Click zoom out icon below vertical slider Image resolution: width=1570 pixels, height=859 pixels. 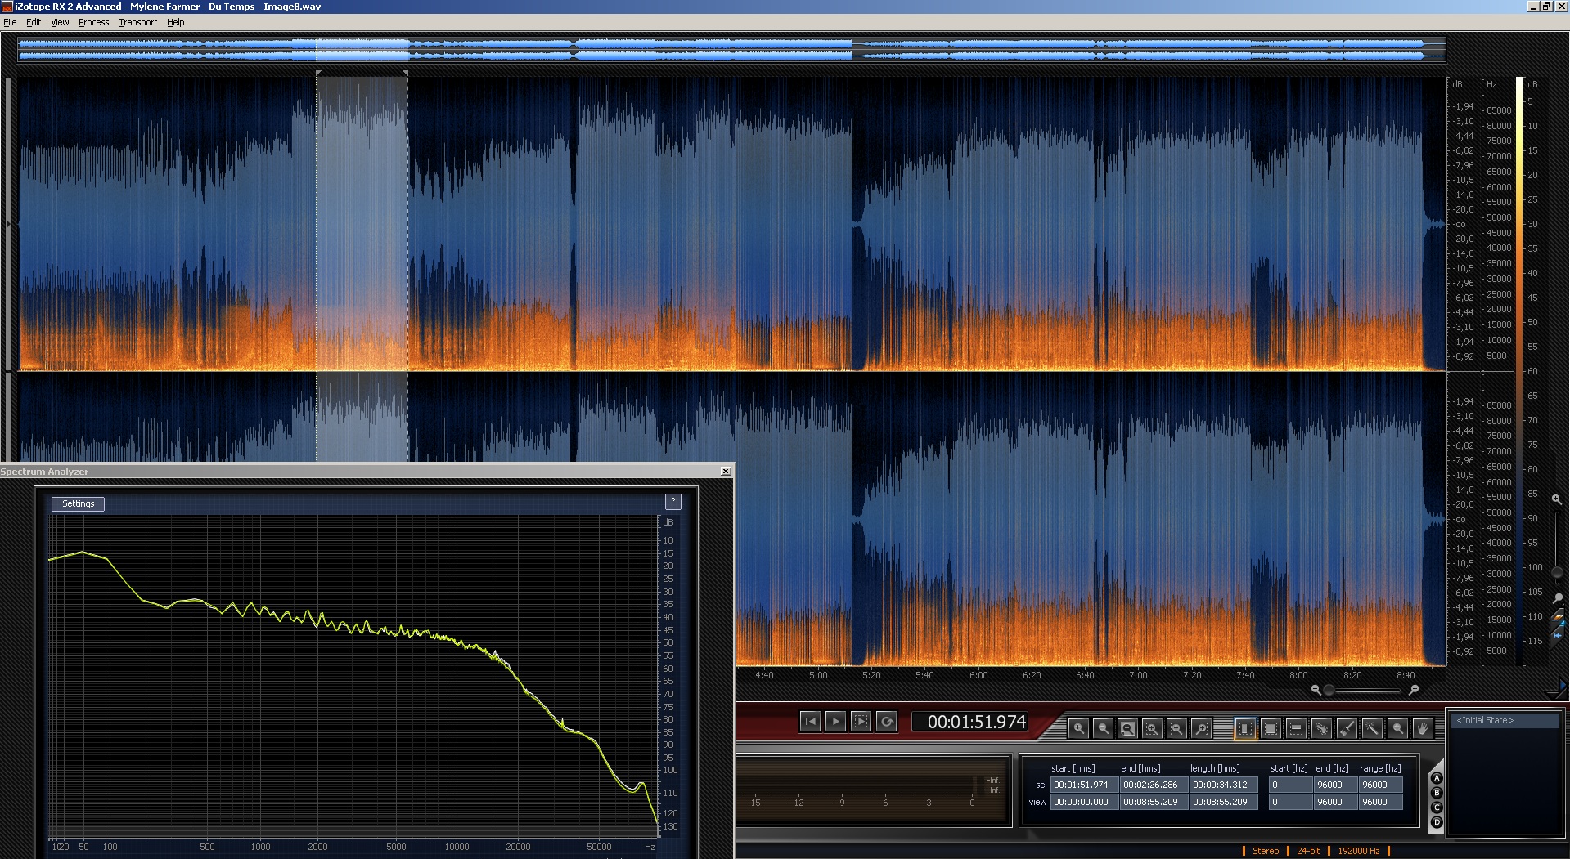click(1557, 599)
